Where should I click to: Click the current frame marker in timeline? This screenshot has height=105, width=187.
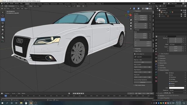point(6,96)
